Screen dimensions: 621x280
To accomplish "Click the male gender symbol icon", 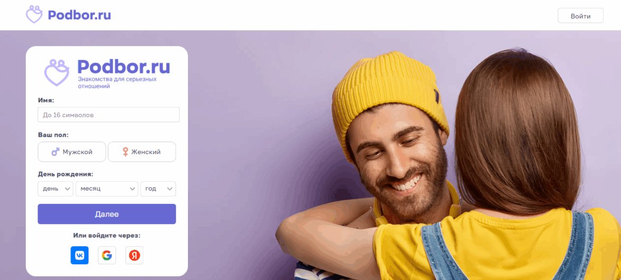I will tap(55, 152).
